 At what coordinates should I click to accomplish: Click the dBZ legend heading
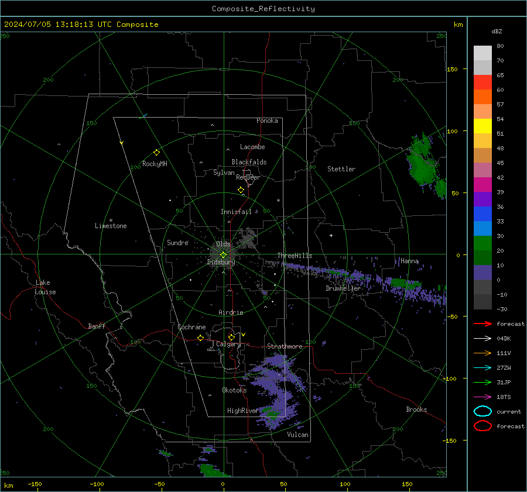click(x=497, y=31)
